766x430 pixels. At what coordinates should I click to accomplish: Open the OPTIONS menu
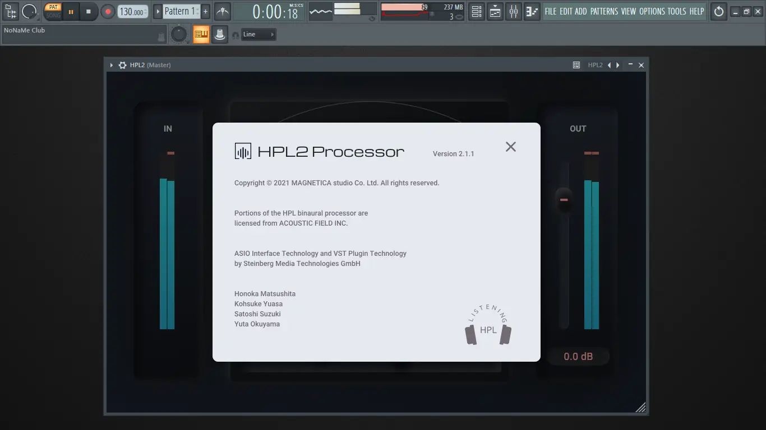(652, 11)
